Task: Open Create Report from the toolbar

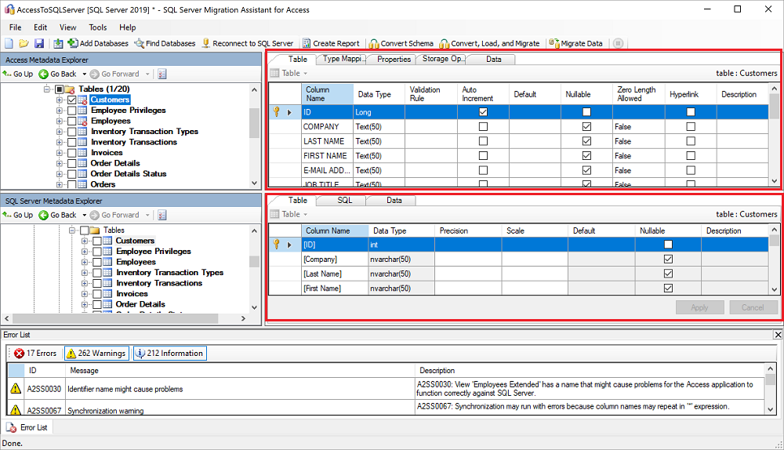Action: click(331, 43)
